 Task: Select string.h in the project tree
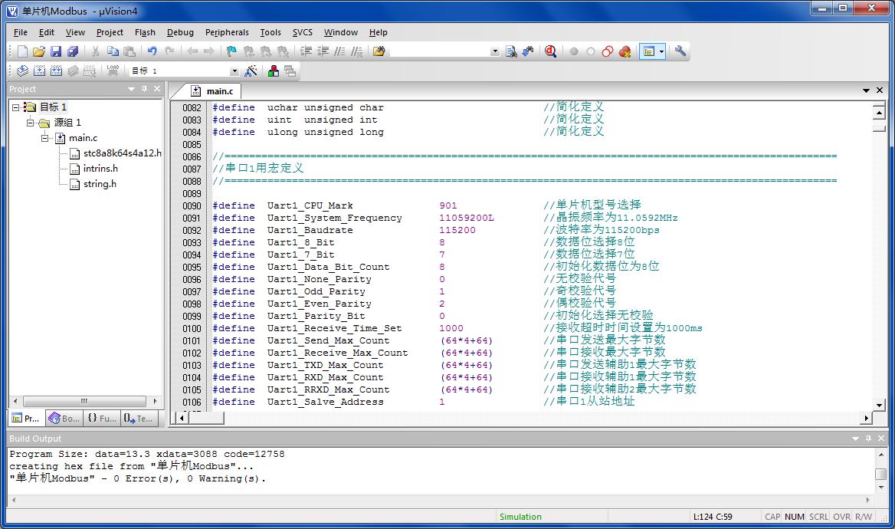tap(100, 184)
